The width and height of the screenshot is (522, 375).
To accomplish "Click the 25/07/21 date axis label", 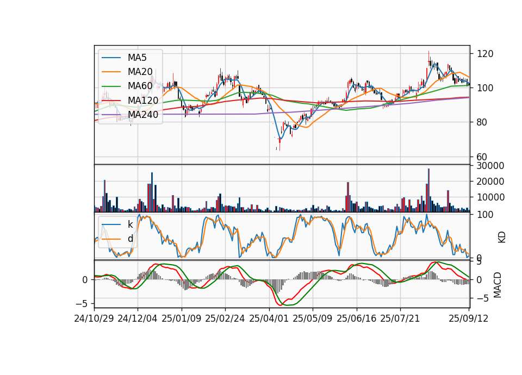I will (x=400, y=318).
